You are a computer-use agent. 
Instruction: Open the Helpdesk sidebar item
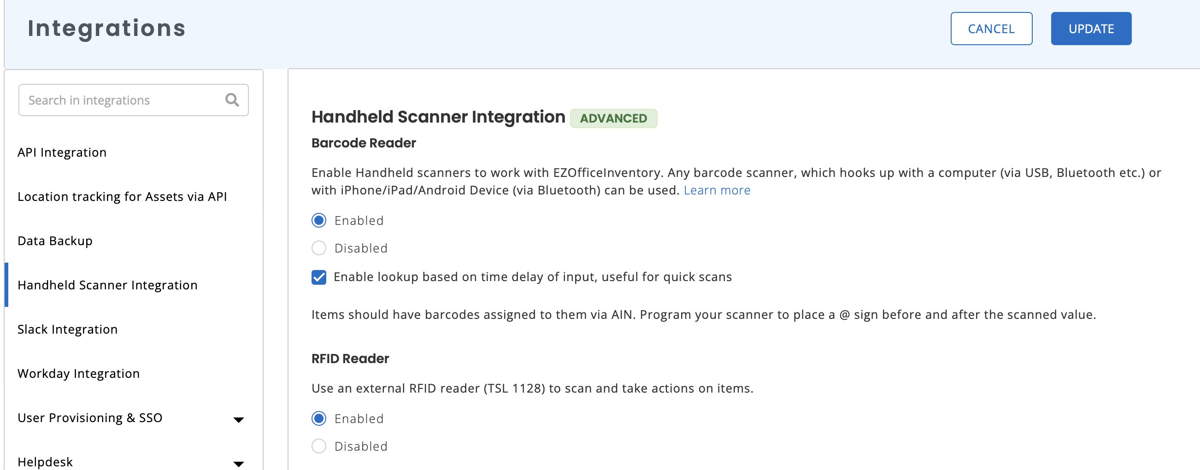[45, 462]
